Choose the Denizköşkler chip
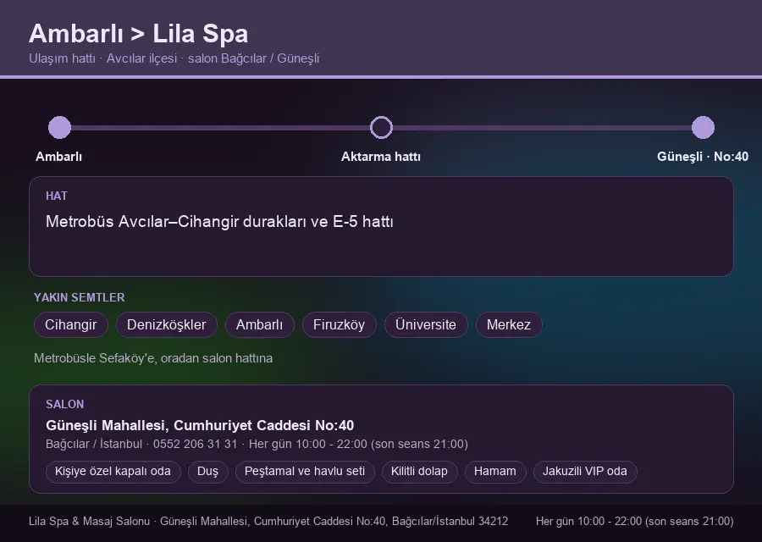This screenshot has height=542, width=762. point(166,324)
